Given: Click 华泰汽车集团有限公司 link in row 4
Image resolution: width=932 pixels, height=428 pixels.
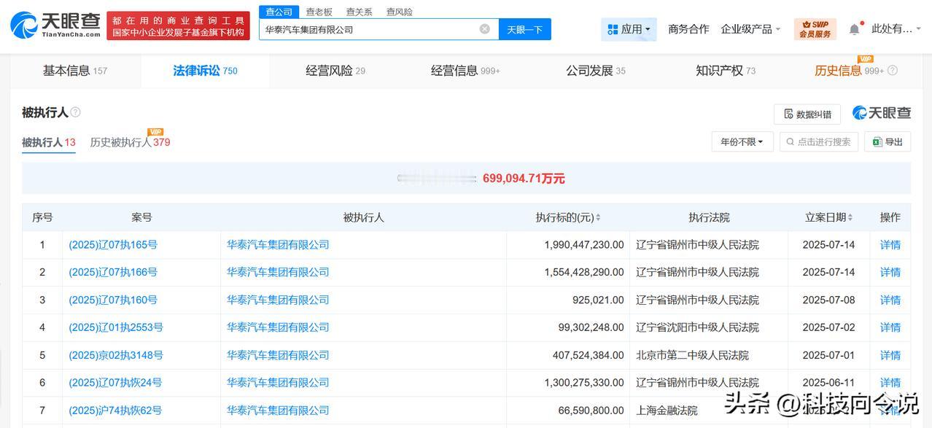Looking at the screenshot, I should click(x=278, y=327).
